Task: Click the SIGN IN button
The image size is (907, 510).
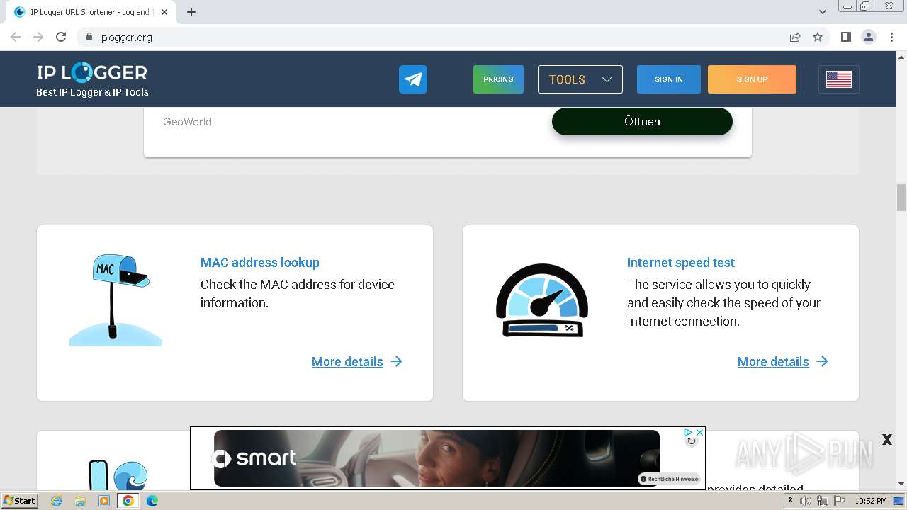Action: tap(669, 79)
